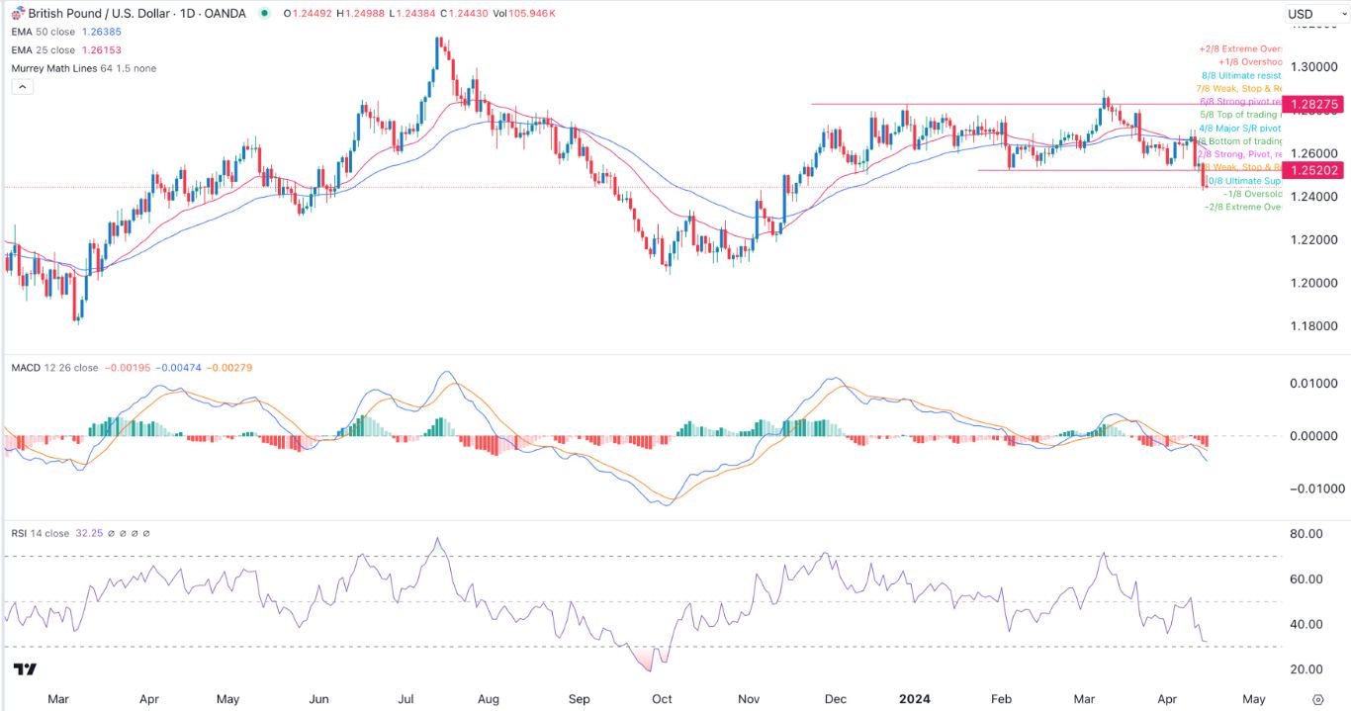Select the RSI 14 close legend

coord(38,531)
